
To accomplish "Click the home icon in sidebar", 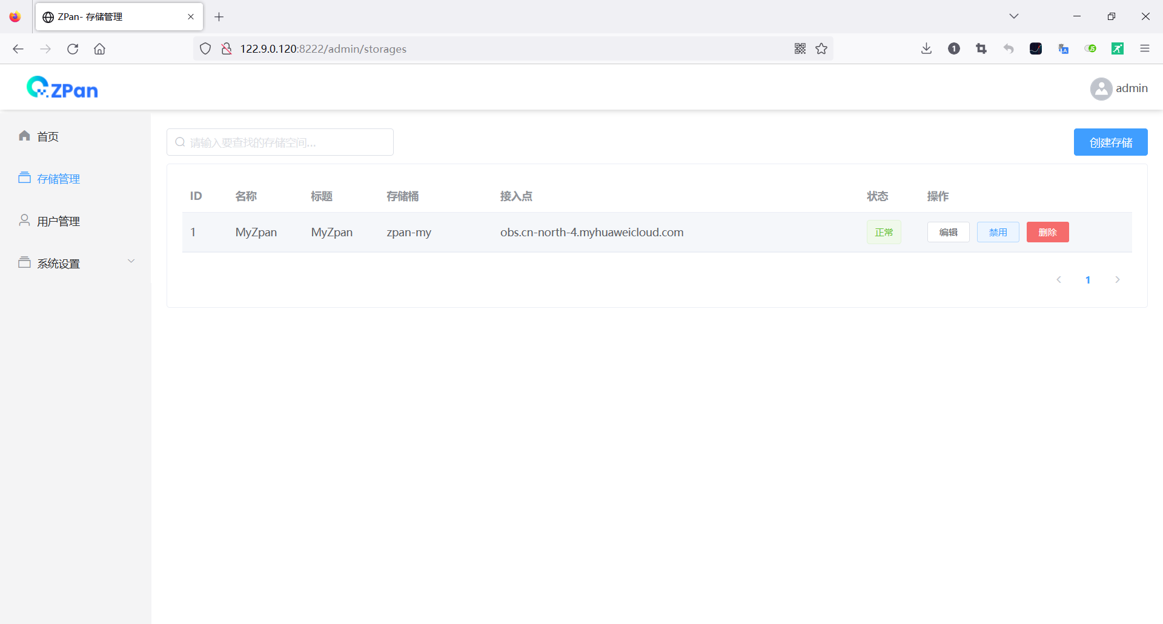I will pos(24,136).
